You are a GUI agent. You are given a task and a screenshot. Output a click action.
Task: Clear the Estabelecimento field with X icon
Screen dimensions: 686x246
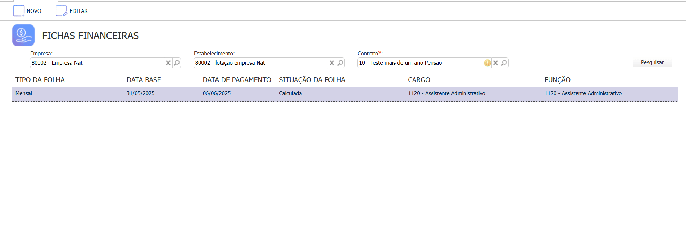332,63
